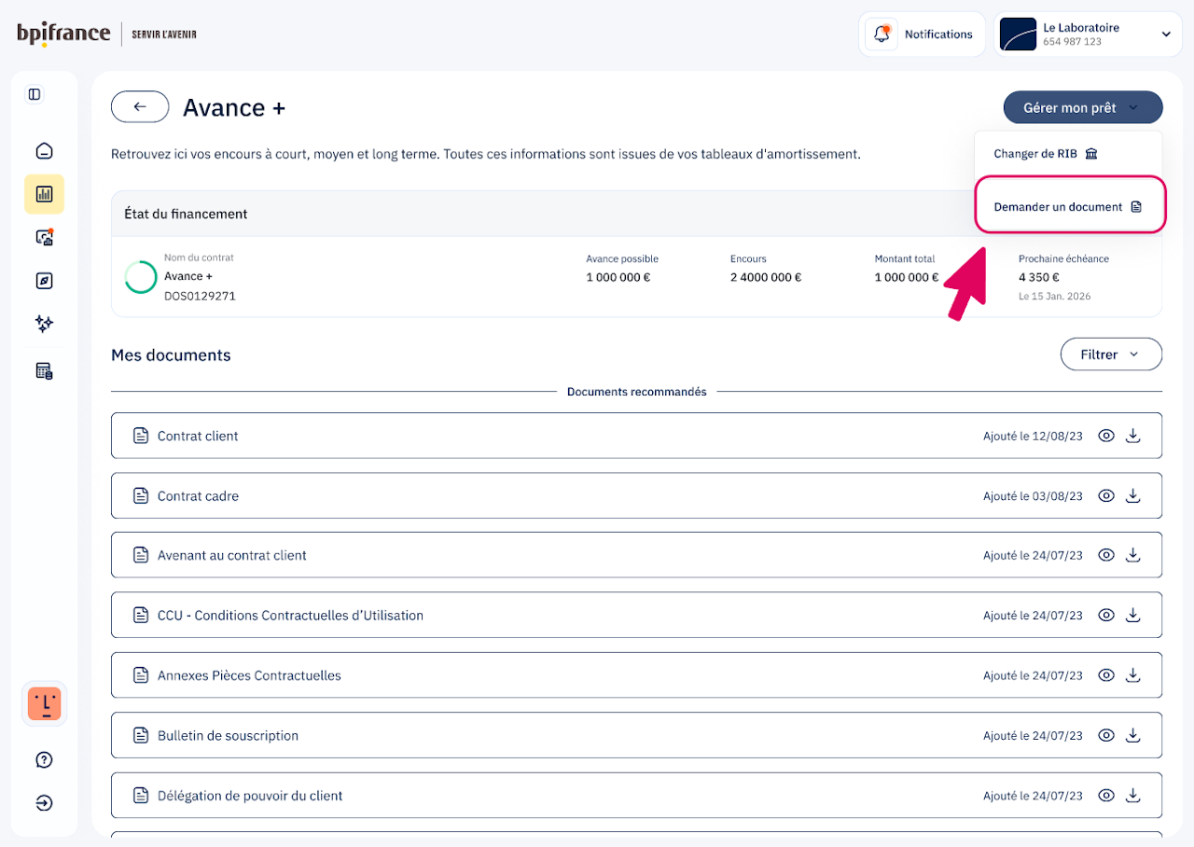Click the bpifrance logo
Screen dimensions: 1194x847
tap(63, 35)
